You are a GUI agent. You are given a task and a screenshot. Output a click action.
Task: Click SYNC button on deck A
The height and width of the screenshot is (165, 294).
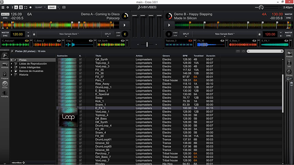pyautogui.click(x=5, y=18)
